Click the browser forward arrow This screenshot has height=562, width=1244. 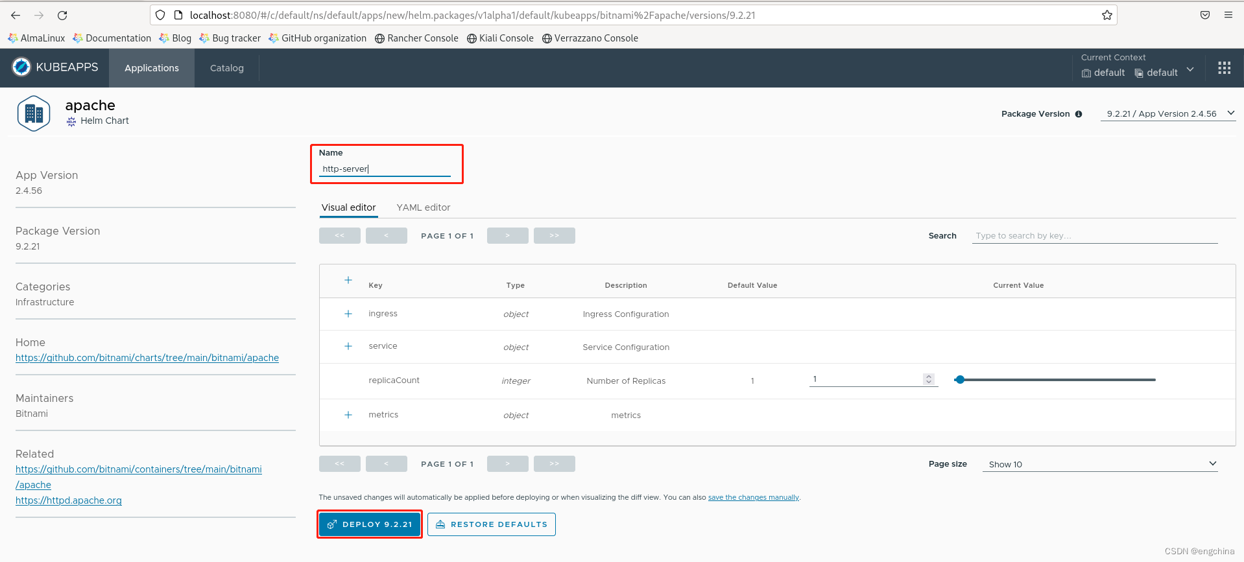[39, 15]
